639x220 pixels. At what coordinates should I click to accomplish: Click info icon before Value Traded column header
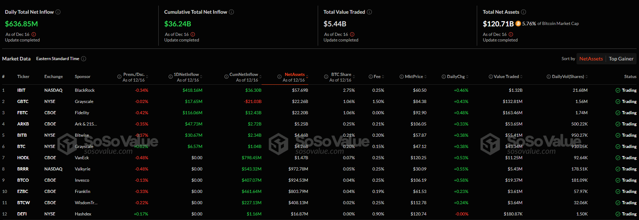[x=491, y=77]
